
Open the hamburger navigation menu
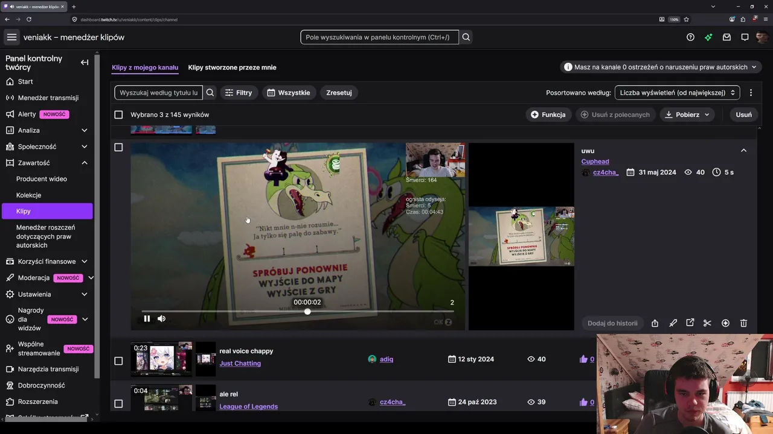pos(11,37)
